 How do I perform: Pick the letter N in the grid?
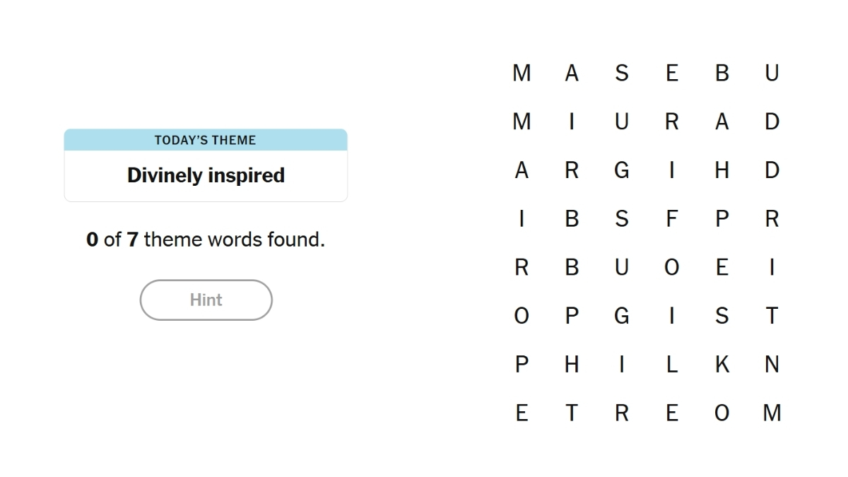(x=772, y=365)
